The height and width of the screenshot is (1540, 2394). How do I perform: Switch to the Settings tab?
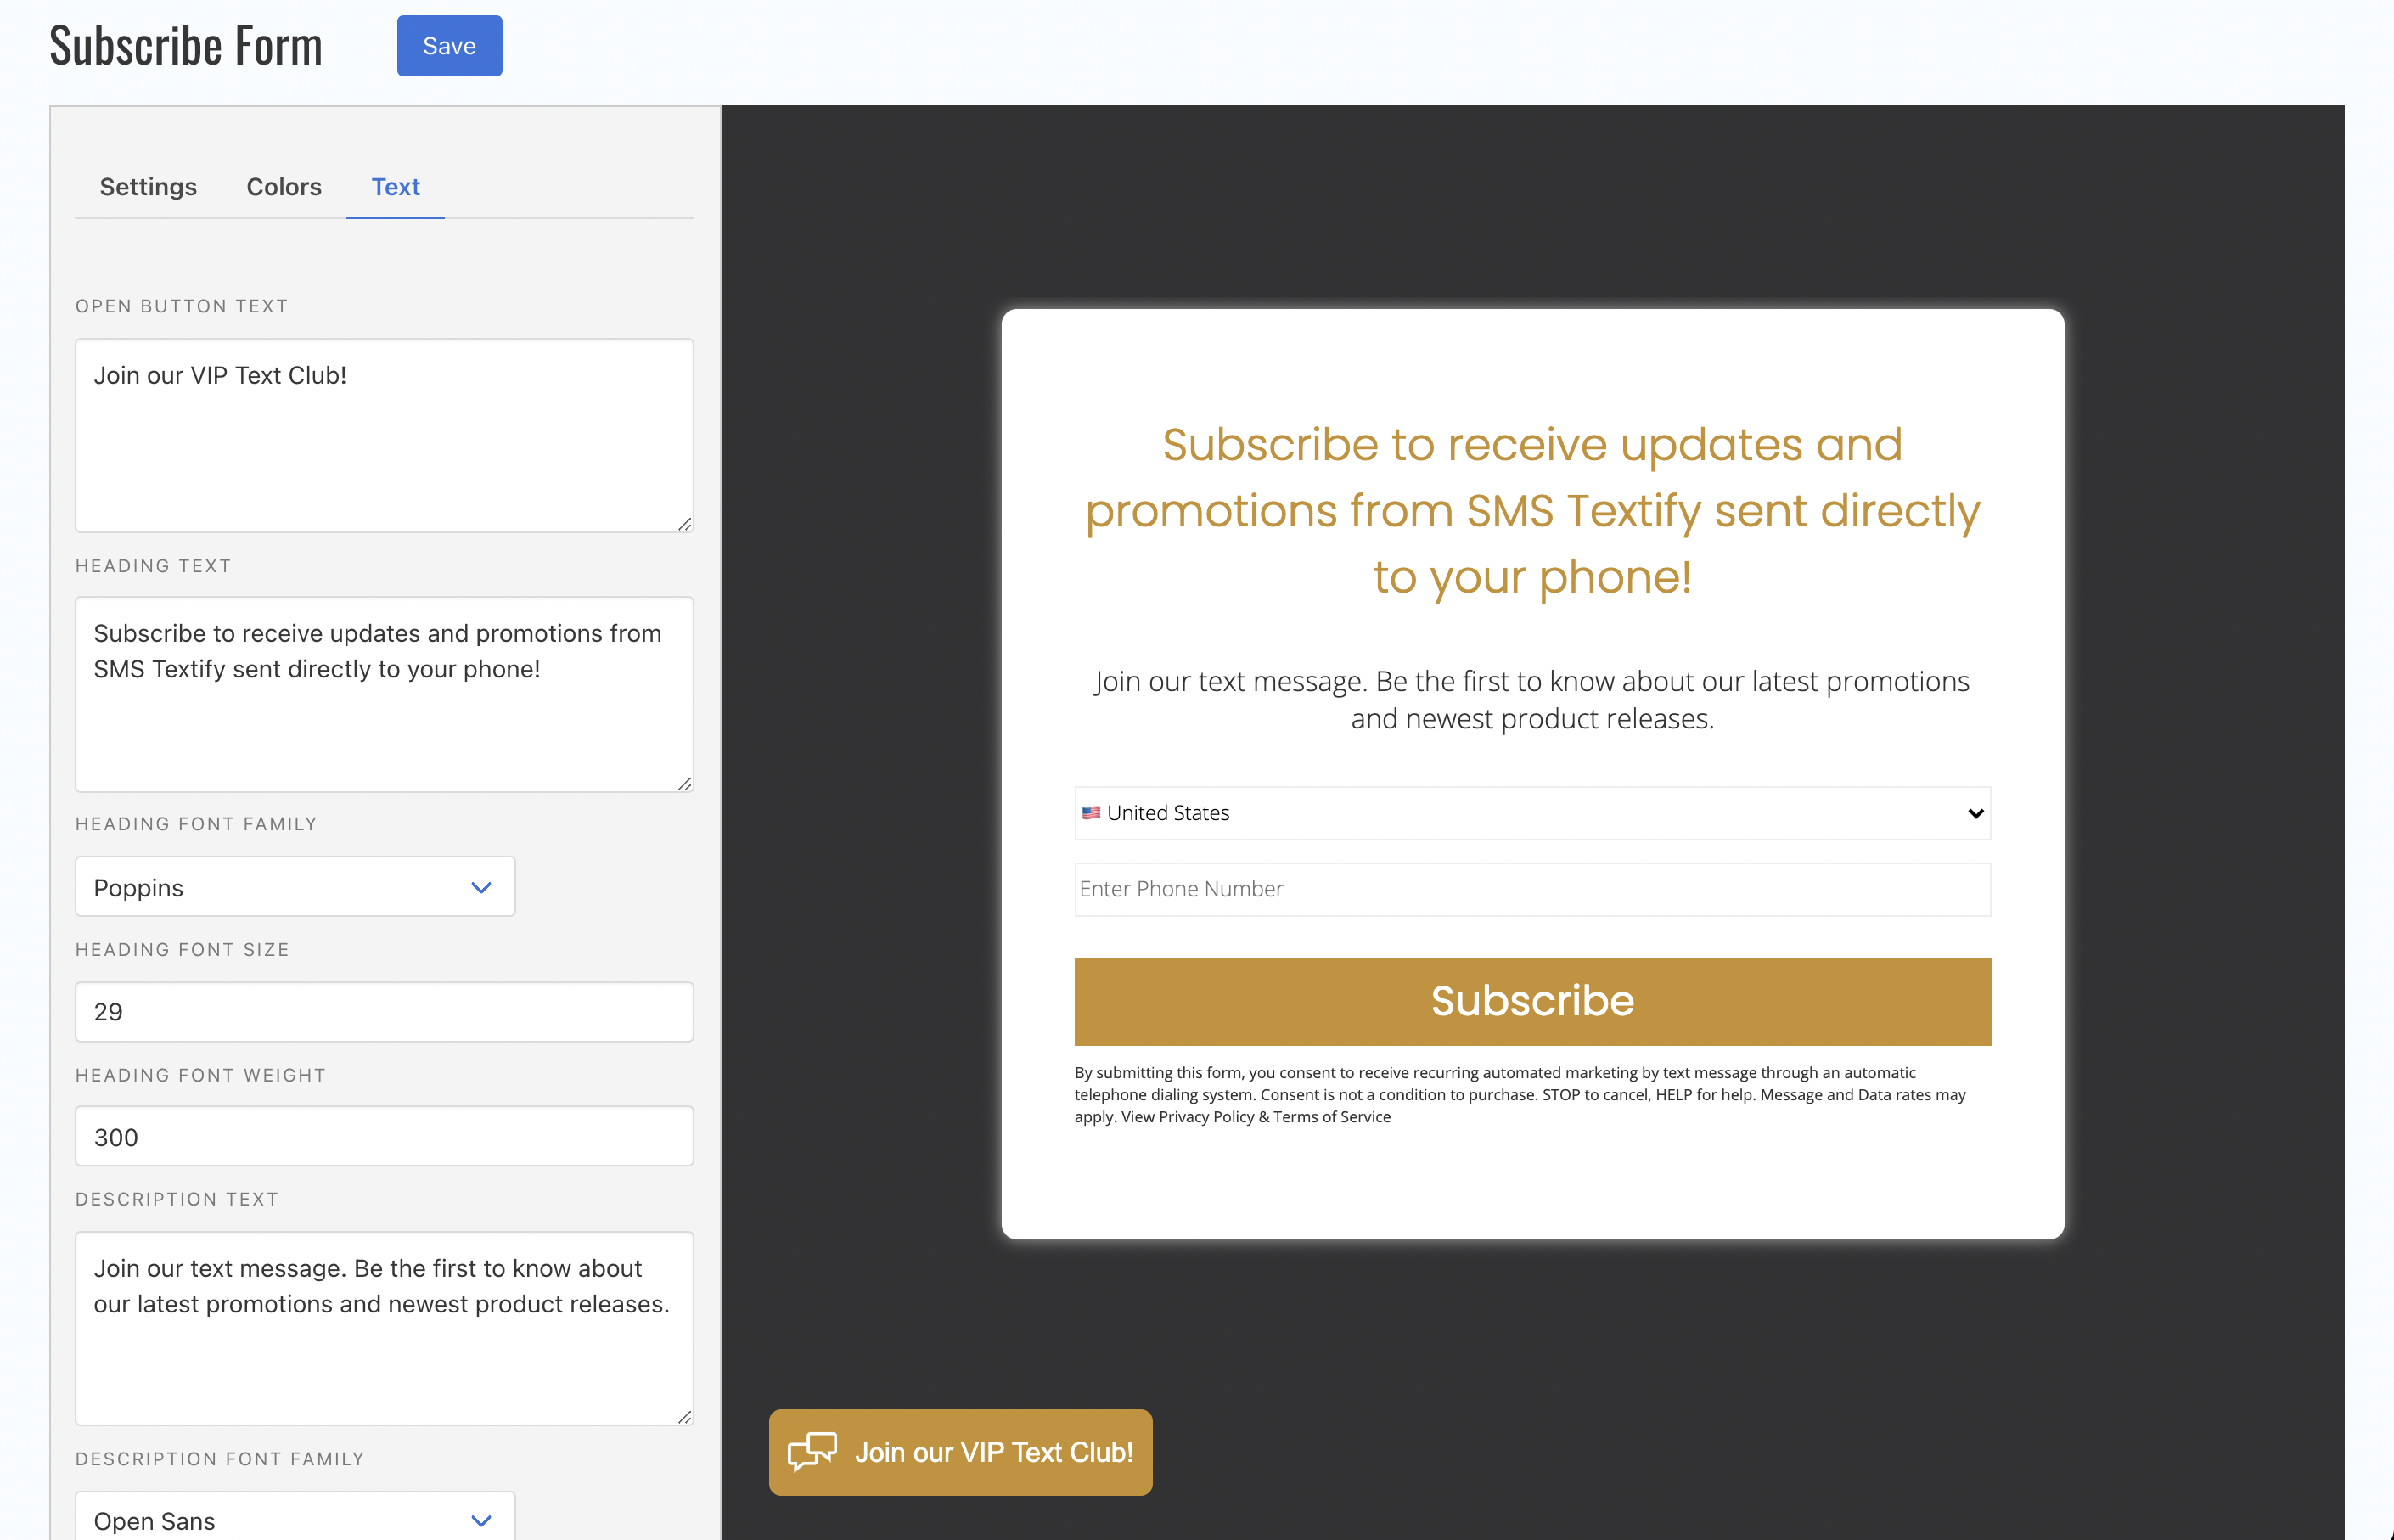[148, 187]
